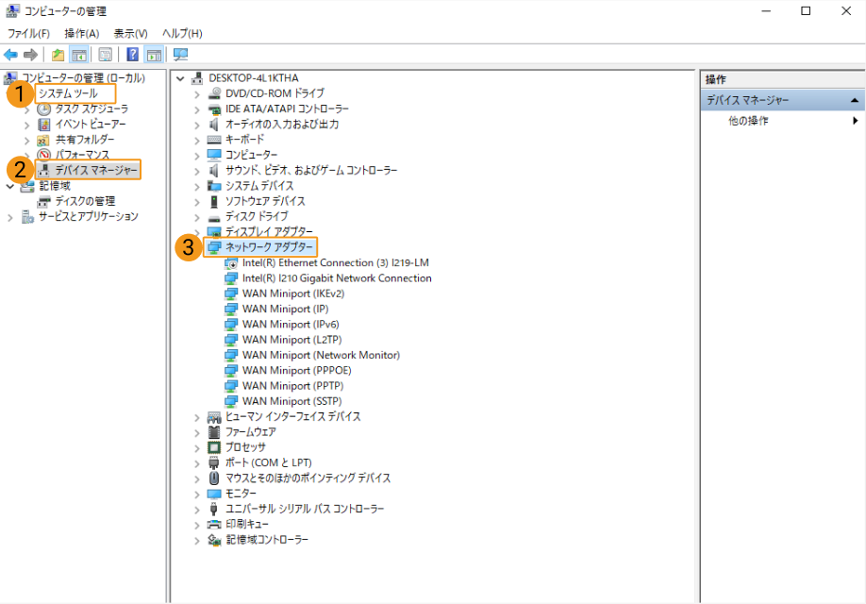This screenshot has width=866, height=604.
Task: Click the Properties toolbar icon
Action: (105, 55)
